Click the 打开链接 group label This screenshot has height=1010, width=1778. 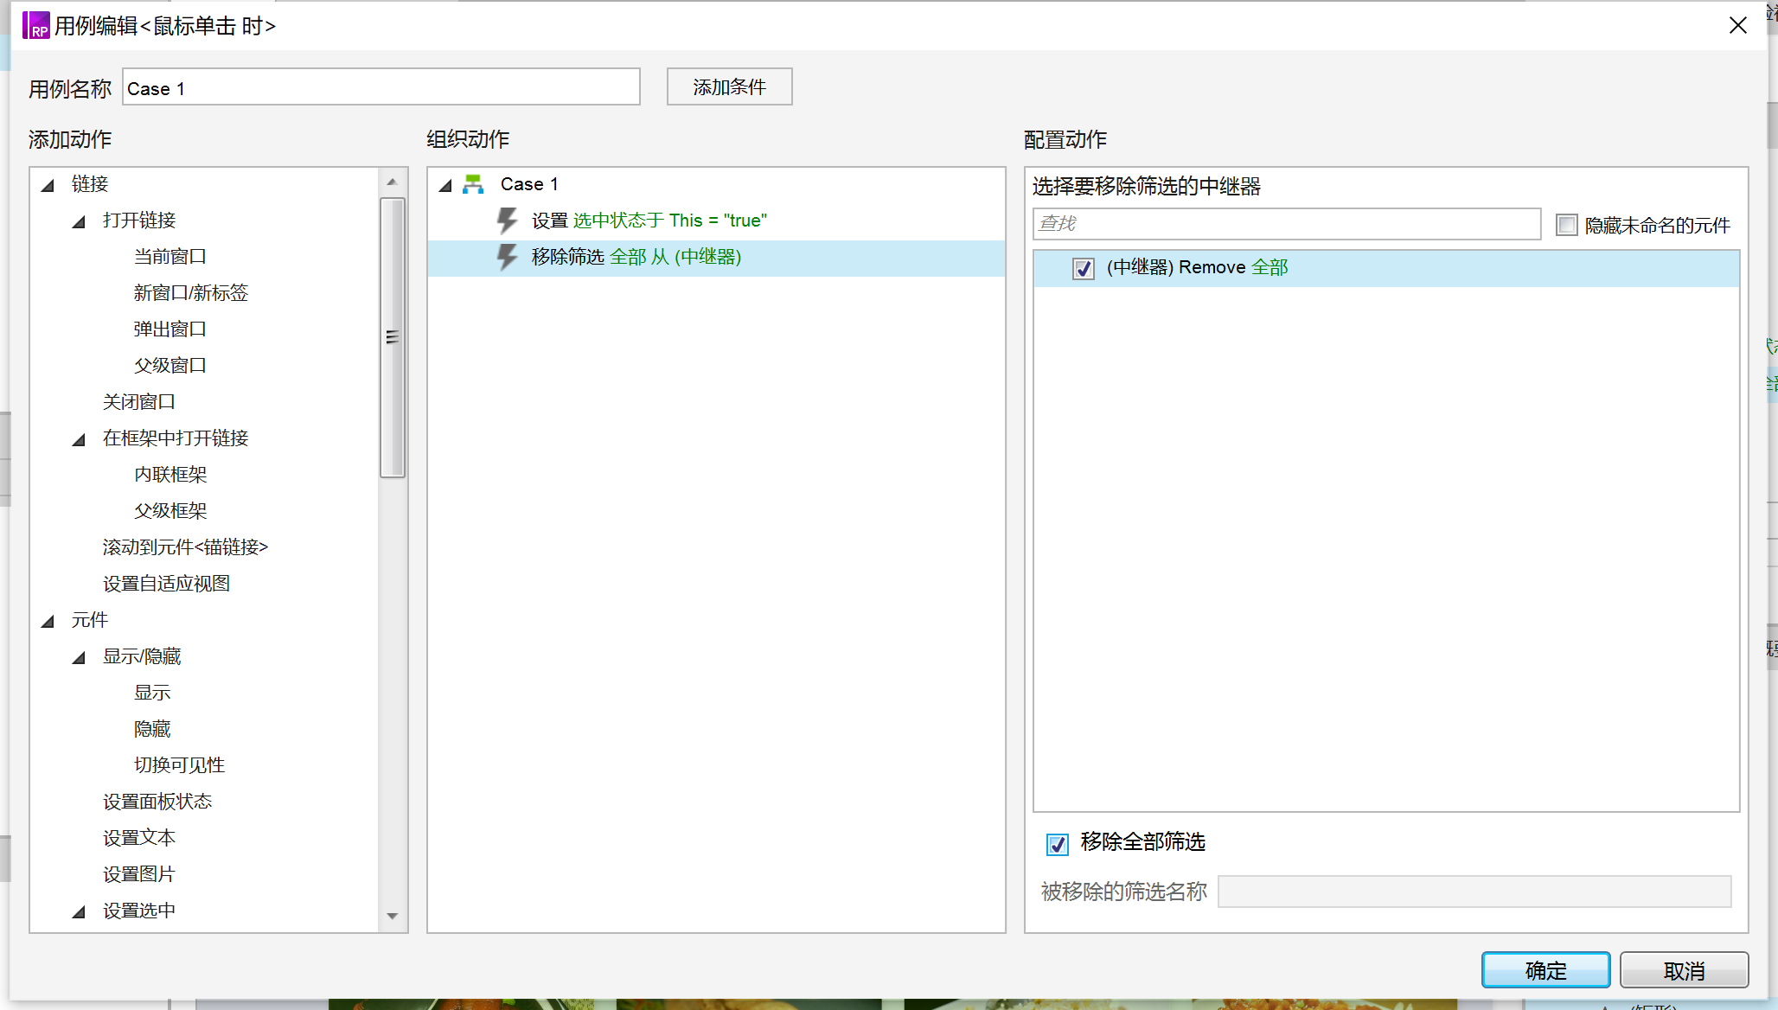(139, 221)
